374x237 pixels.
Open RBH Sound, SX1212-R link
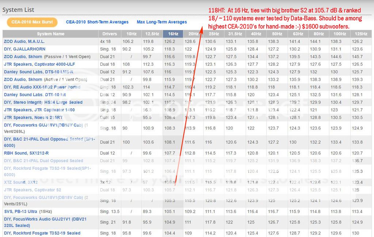click(26, 153)
